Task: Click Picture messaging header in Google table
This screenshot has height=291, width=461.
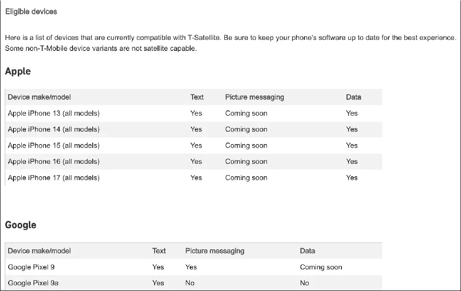Action: click(x=215, y=251)
